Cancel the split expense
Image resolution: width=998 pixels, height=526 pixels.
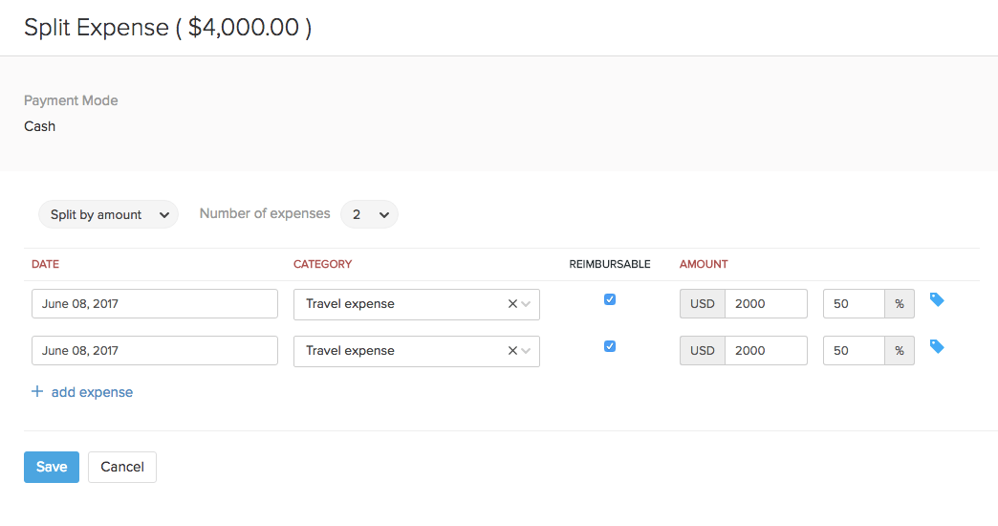pos(122,467)
